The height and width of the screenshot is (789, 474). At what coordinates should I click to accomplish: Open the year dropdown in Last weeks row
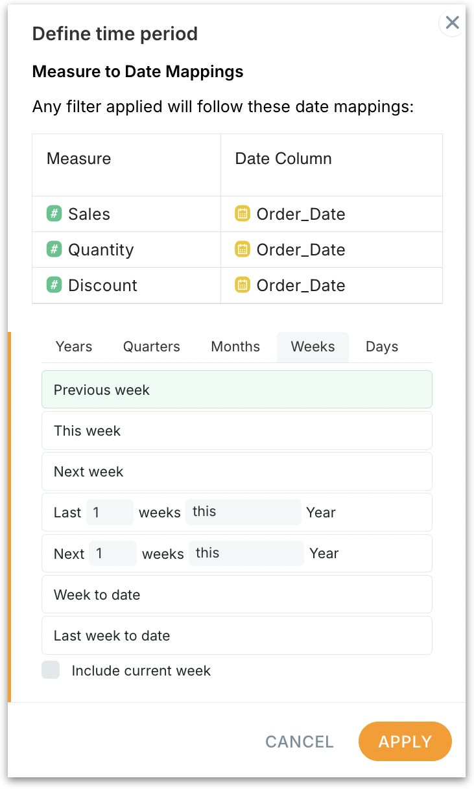243,512
